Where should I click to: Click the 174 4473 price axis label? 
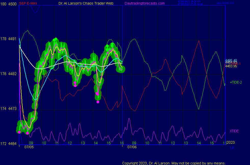(x=8, y=109)
